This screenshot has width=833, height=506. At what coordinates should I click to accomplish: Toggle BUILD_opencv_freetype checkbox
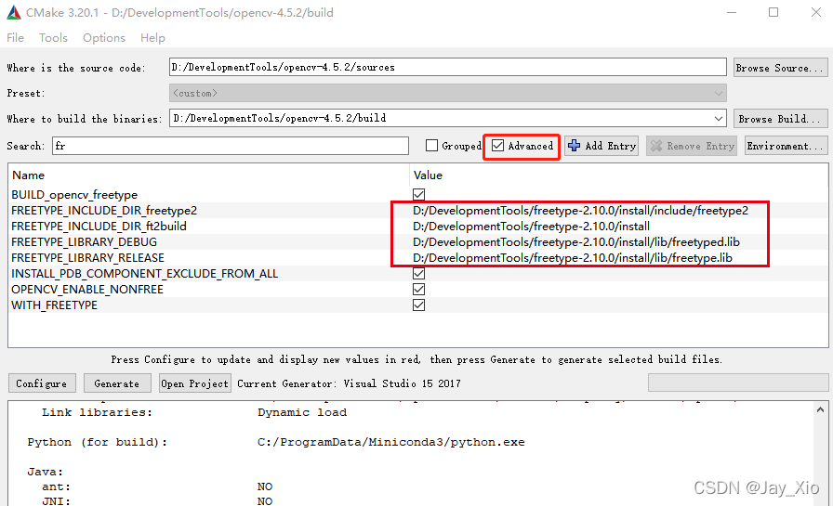pos(418,195)
